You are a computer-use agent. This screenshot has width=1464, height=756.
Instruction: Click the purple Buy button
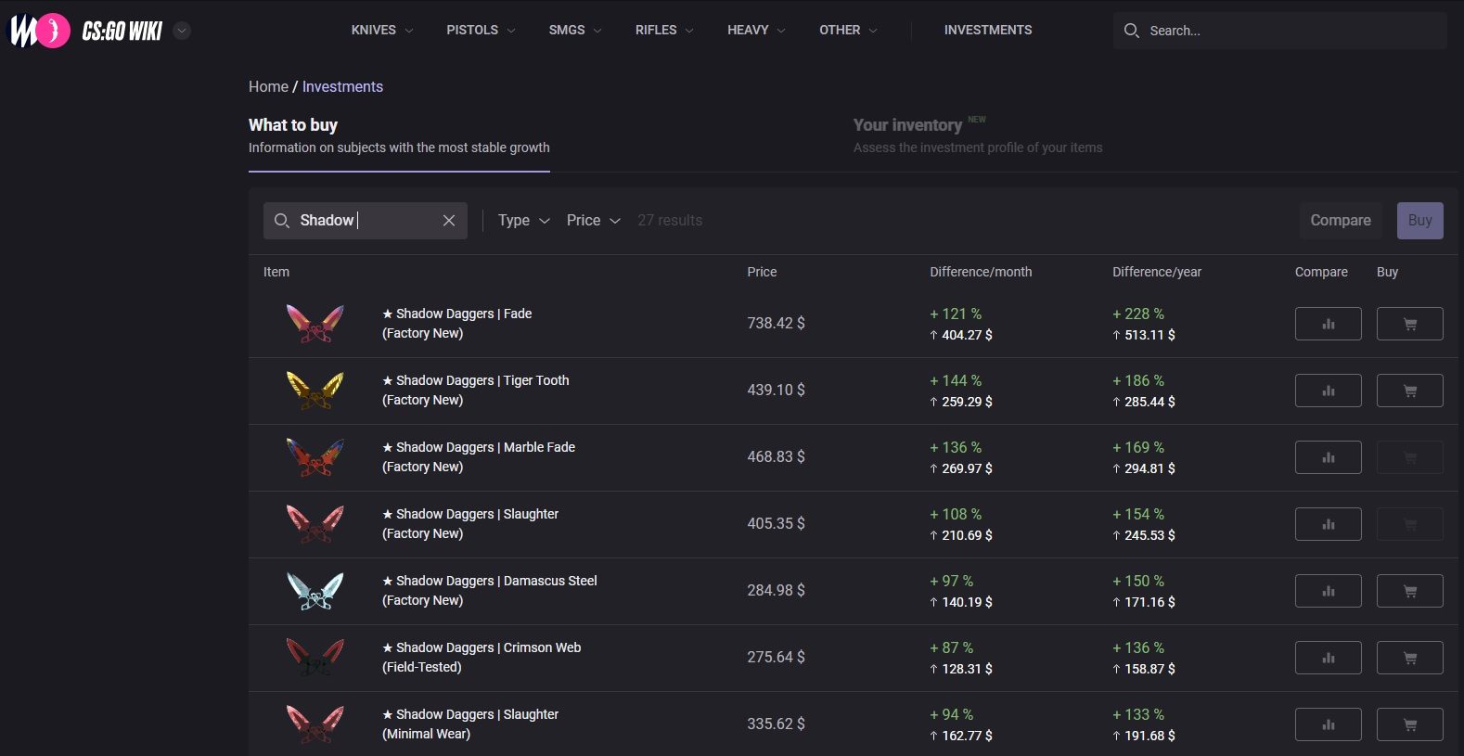(1419, 221)
